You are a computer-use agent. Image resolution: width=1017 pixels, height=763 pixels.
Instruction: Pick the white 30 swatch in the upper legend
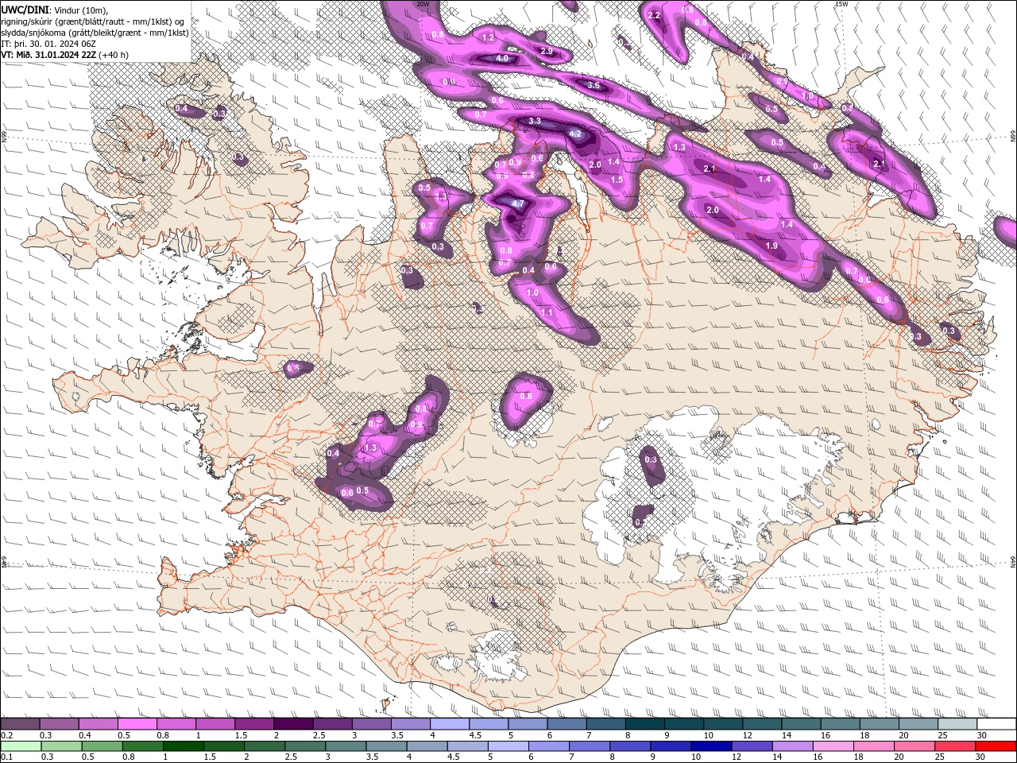[x=996, y=724]
